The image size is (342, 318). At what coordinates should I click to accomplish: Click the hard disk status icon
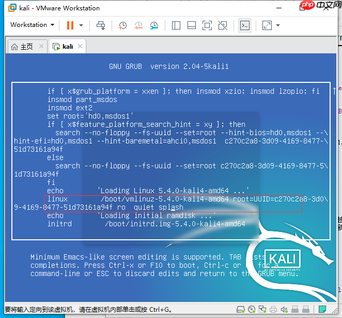[x=241, y=309]
